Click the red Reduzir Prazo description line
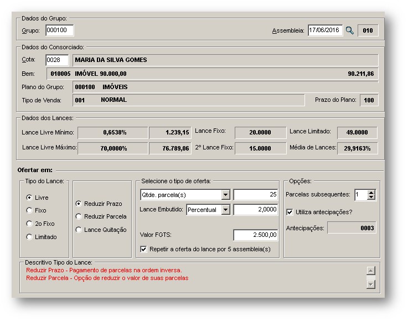 click(x=104, y=270)
